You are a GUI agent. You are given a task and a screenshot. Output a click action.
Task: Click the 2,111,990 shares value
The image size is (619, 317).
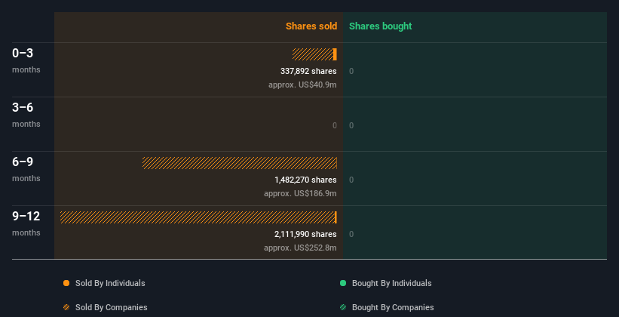pyautogui.click(x=305, y=234)
